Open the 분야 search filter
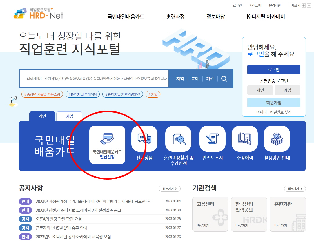 [x=195, y=79]
